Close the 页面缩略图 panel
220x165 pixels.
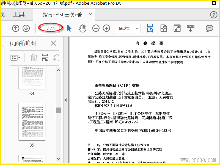(53, 43)
